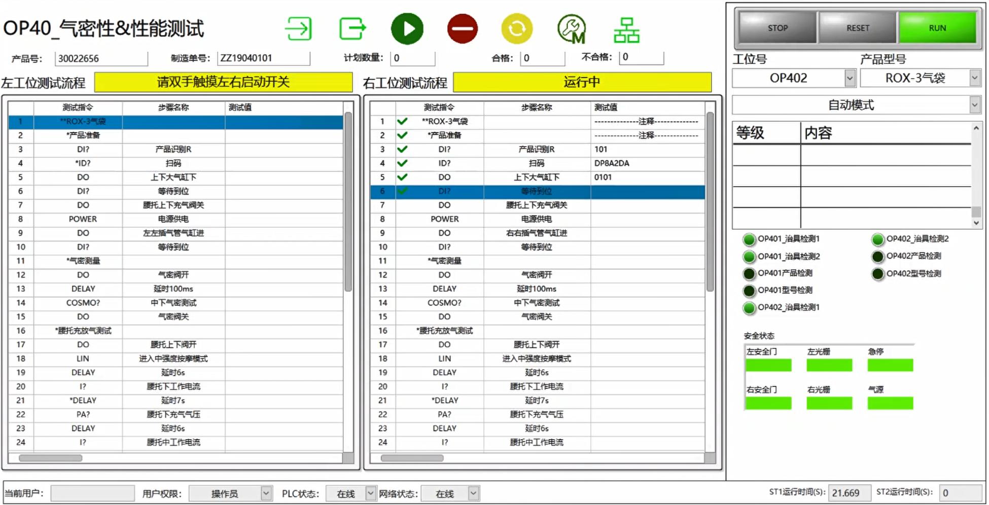Open the 网络状态 在线 dropdown
This screenshot has height=505, width=989.
[473, 493]
